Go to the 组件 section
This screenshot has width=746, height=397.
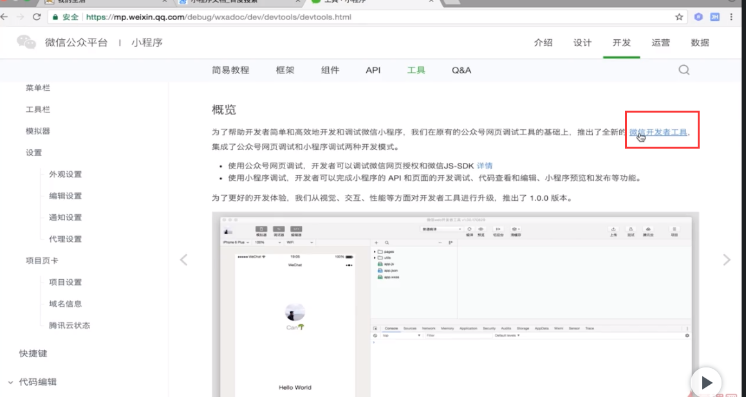coord(330,70)
